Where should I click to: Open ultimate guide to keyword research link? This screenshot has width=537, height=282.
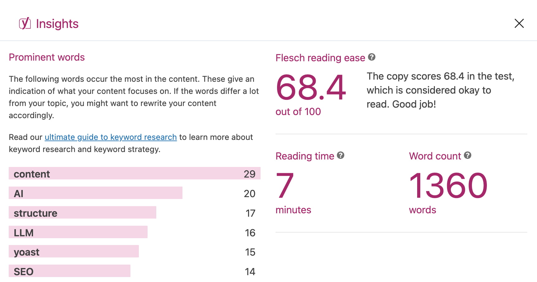click(x=111, y=137)
